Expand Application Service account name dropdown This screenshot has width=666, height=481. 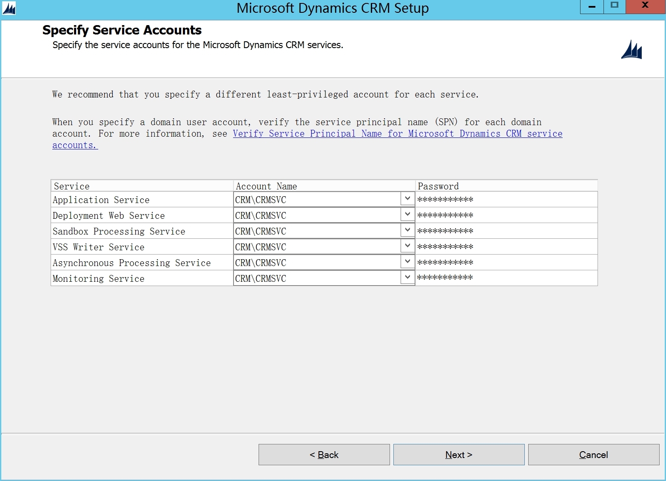pos(407,199)
